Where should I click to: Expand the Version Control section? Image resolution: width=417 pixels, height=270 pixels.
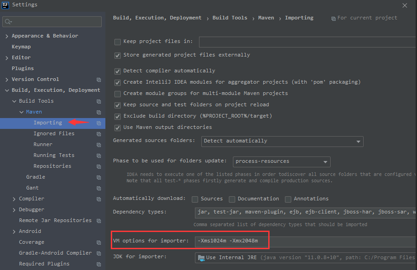pyautogui.click(x=7, y=80)
